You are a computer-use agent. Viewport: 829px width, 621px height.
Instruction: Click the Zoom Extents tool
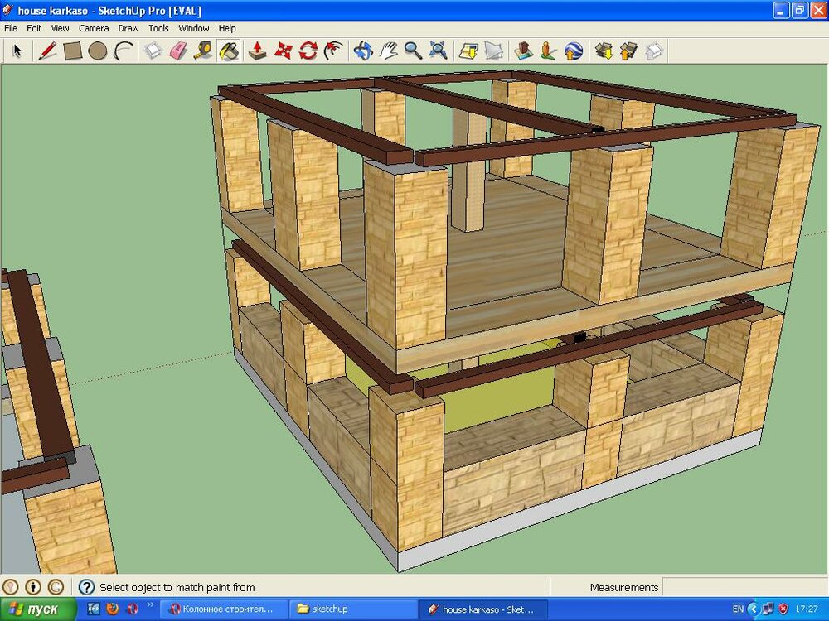click(439, 51)
